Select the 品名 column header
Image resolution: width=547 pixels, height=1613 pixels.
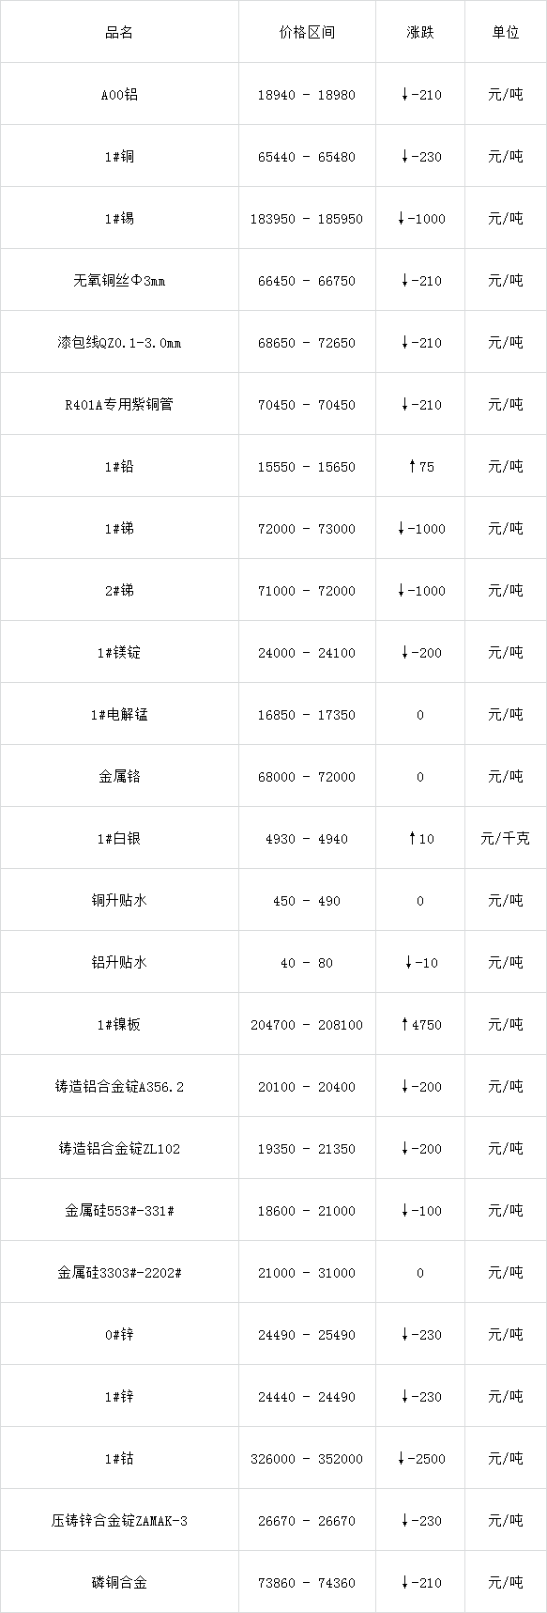pyautogui.click(x=119, y=32)
